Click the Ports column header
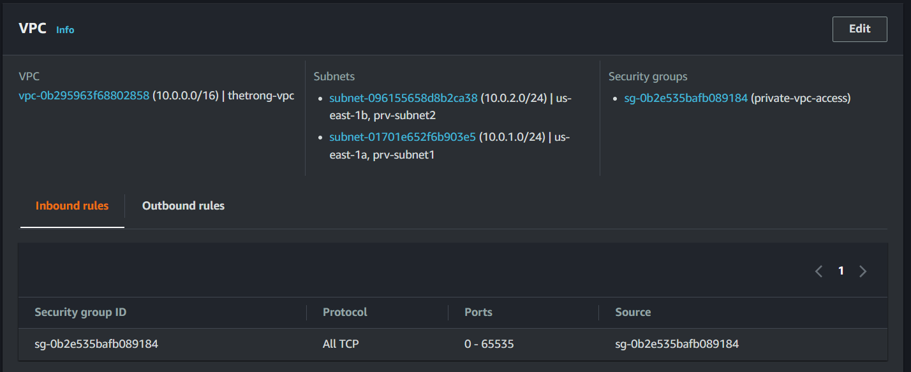Screen dimensions: 911x372 pyautogui.click(x=478, y=312)
